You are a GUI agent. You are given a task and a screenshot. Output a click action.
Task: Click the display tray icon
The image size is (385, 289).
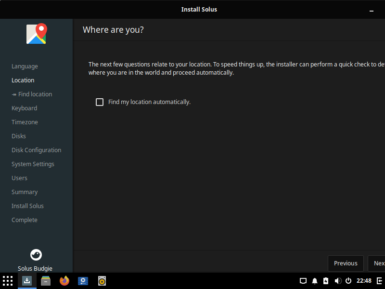tap(303, 281)
